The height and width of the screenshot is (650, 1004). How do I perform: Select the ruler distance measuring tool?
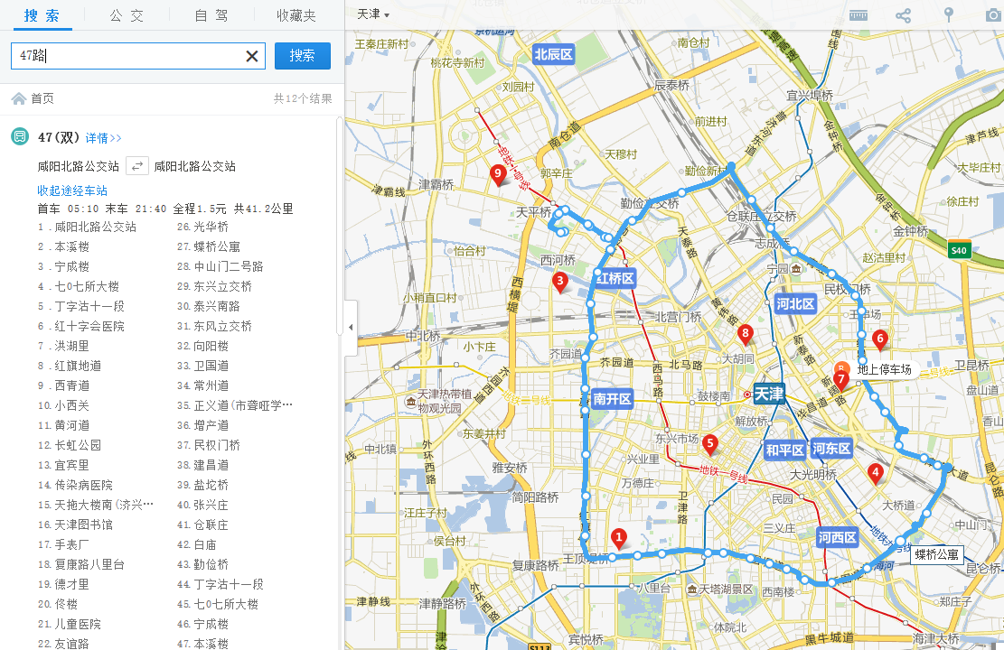858,15
